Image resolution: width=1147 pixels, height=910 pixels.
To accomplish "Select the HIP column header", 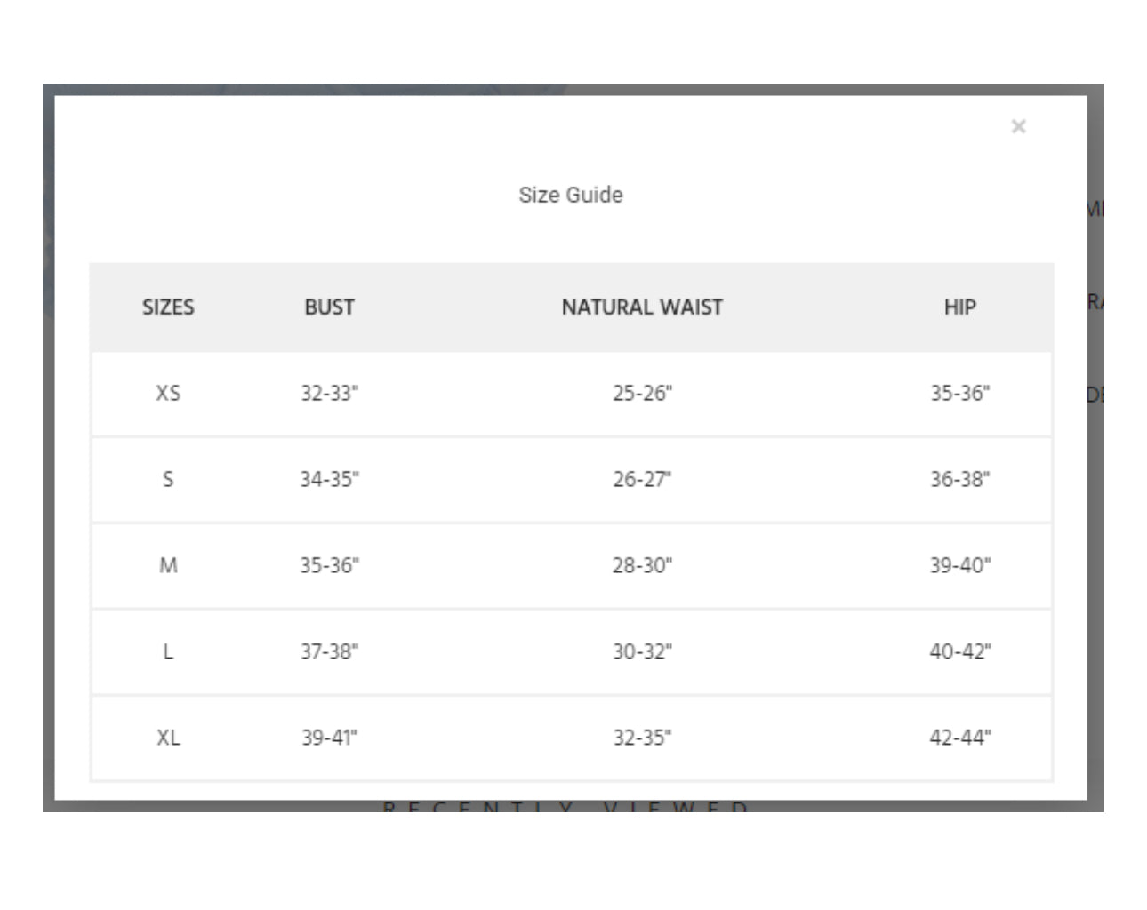I will [960, 307].
